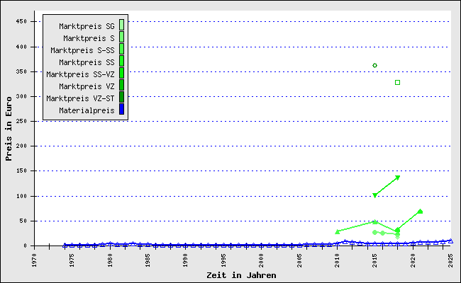Click the Marktpreis SG legend color swatch
461x283 pixels.
pos(121,25)
